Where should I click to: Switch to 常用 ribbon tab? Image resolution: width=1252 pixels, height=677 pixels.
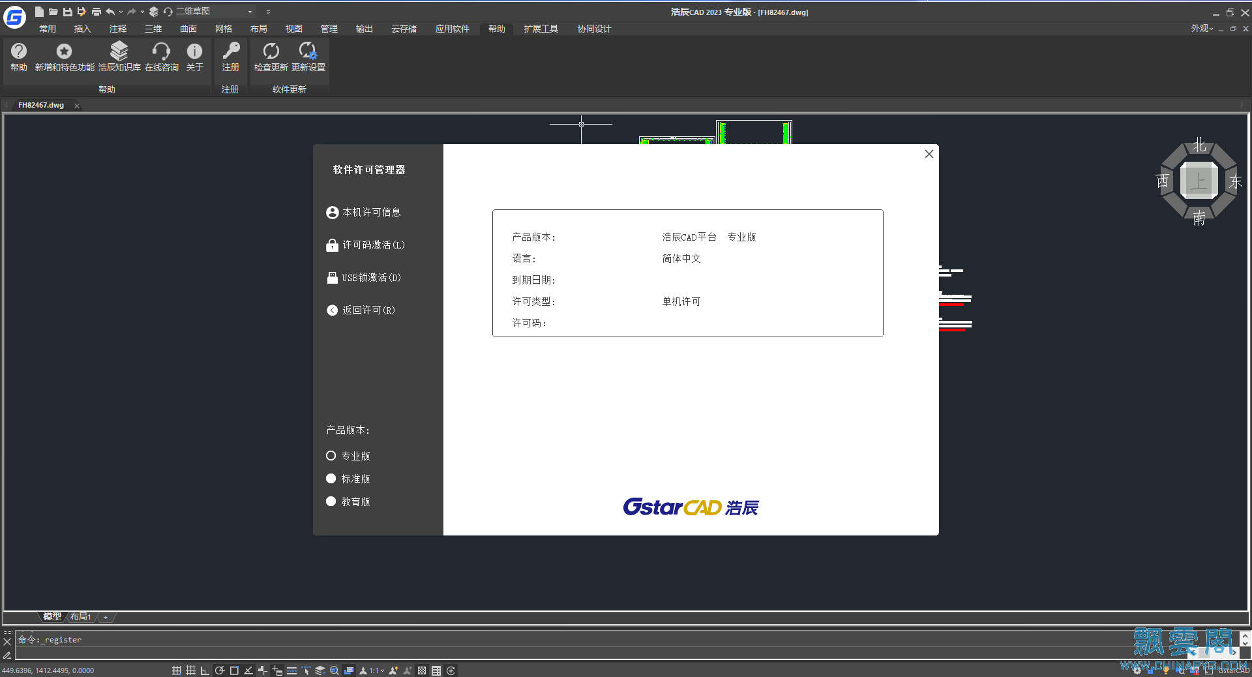pyautogui.click(x=48, y=29)
